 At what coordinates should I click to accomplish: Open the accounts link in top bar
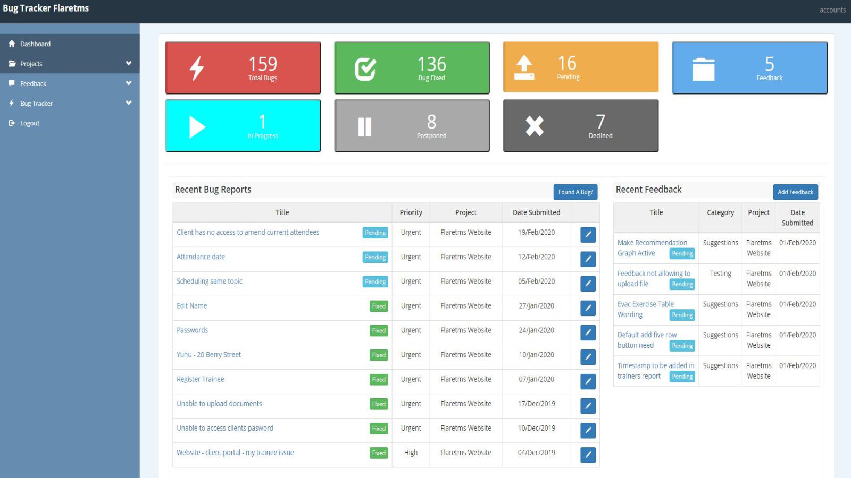832,10
